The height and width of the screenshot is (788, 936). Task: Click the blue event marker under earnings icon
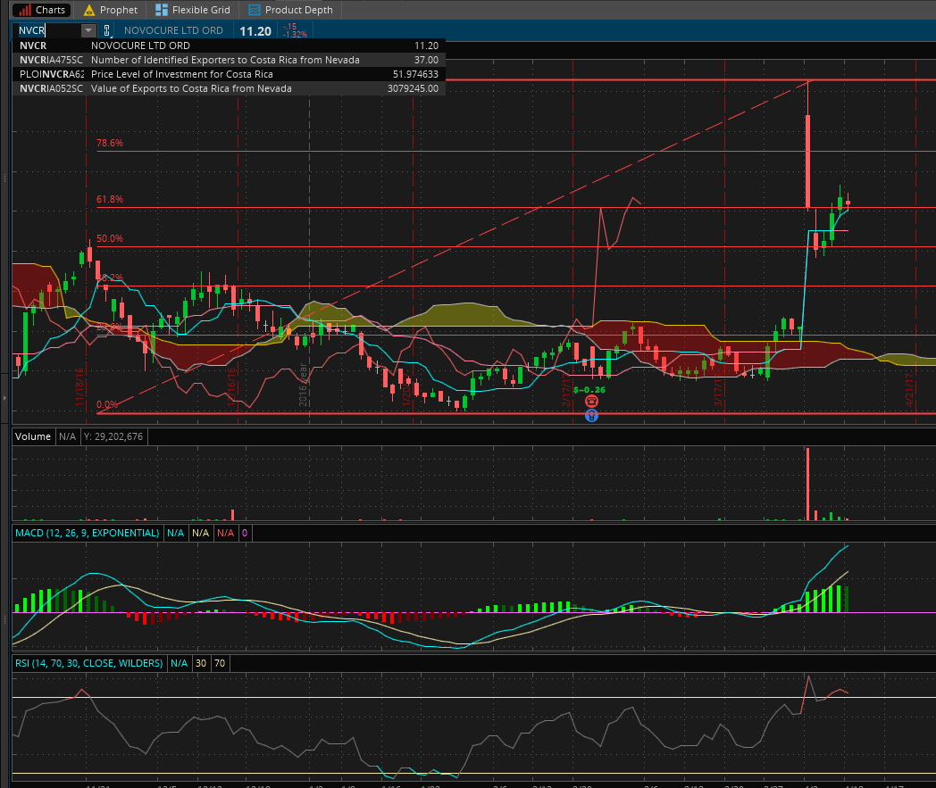tap(590, 415)
